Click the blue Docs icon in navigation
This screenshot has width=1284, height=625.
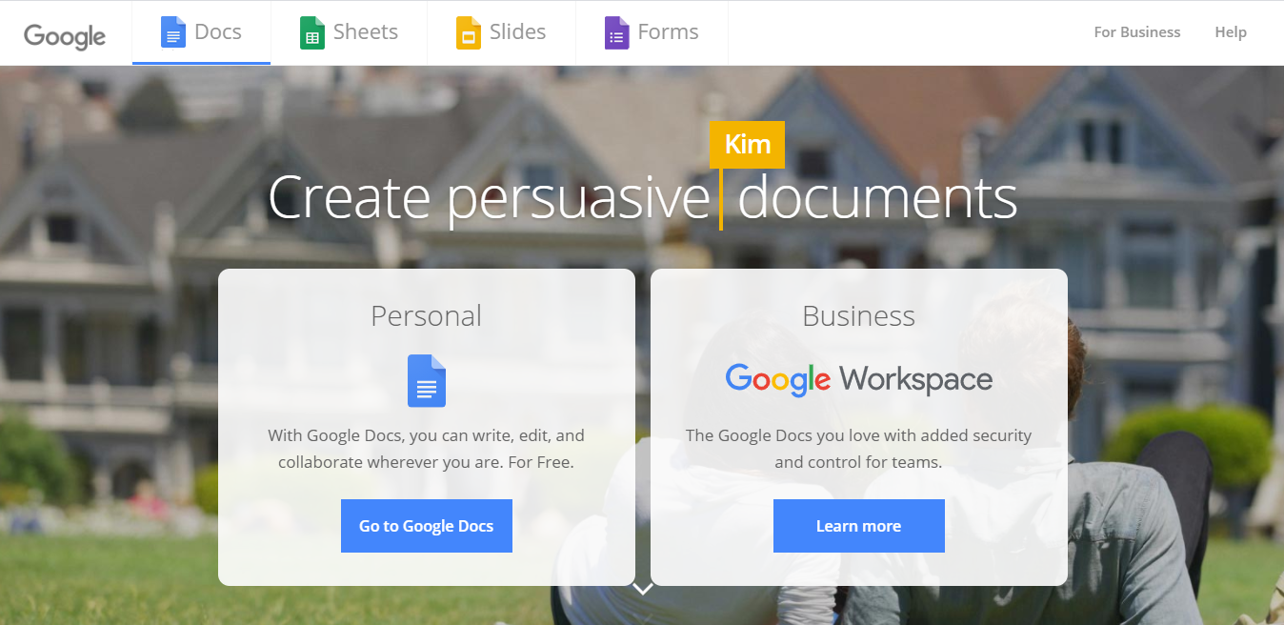click(173, 32)
